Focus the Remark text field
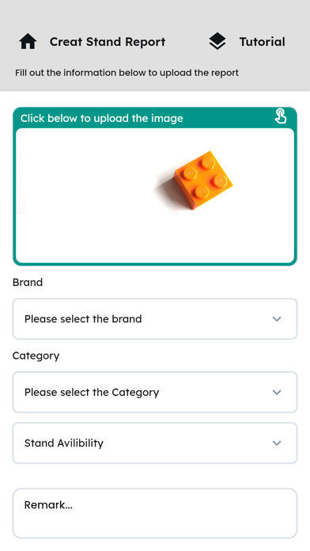 tap(155, 513)
